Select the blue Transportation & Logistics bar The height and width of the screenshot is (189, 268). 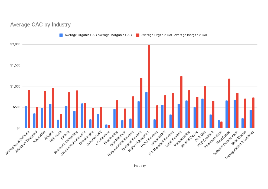[x=251, y=119]
